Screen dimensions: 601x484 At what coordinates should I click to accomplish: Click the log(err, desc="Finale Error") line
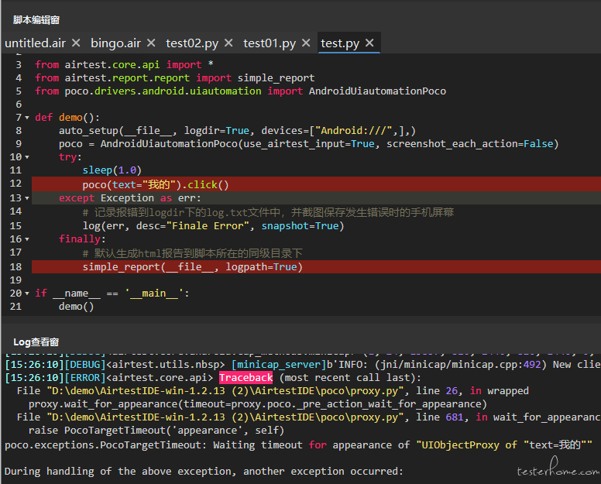click(213, 225)
